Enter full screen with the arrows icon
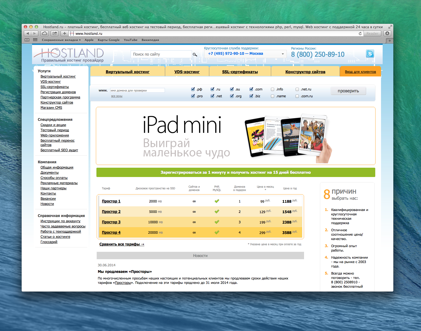Screen dimensions: 421x331 coord(390,27)
